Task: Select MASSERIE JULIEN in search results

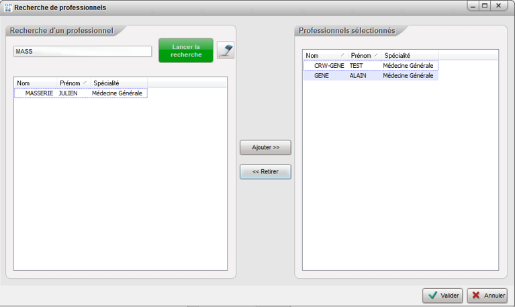Action: tap(81, 93)
